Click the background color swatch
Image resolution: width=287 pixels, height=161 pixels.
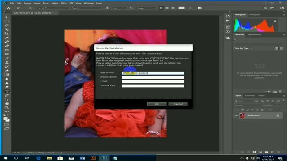click(x=8, y=120)
